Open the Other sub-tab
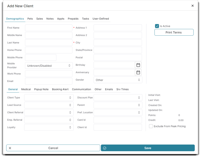201x160 pixels. [98, 89]
